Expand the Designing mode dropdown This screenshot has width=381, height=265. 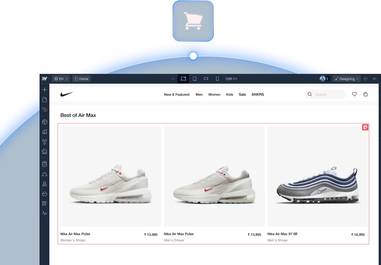(x=347, y=79)
